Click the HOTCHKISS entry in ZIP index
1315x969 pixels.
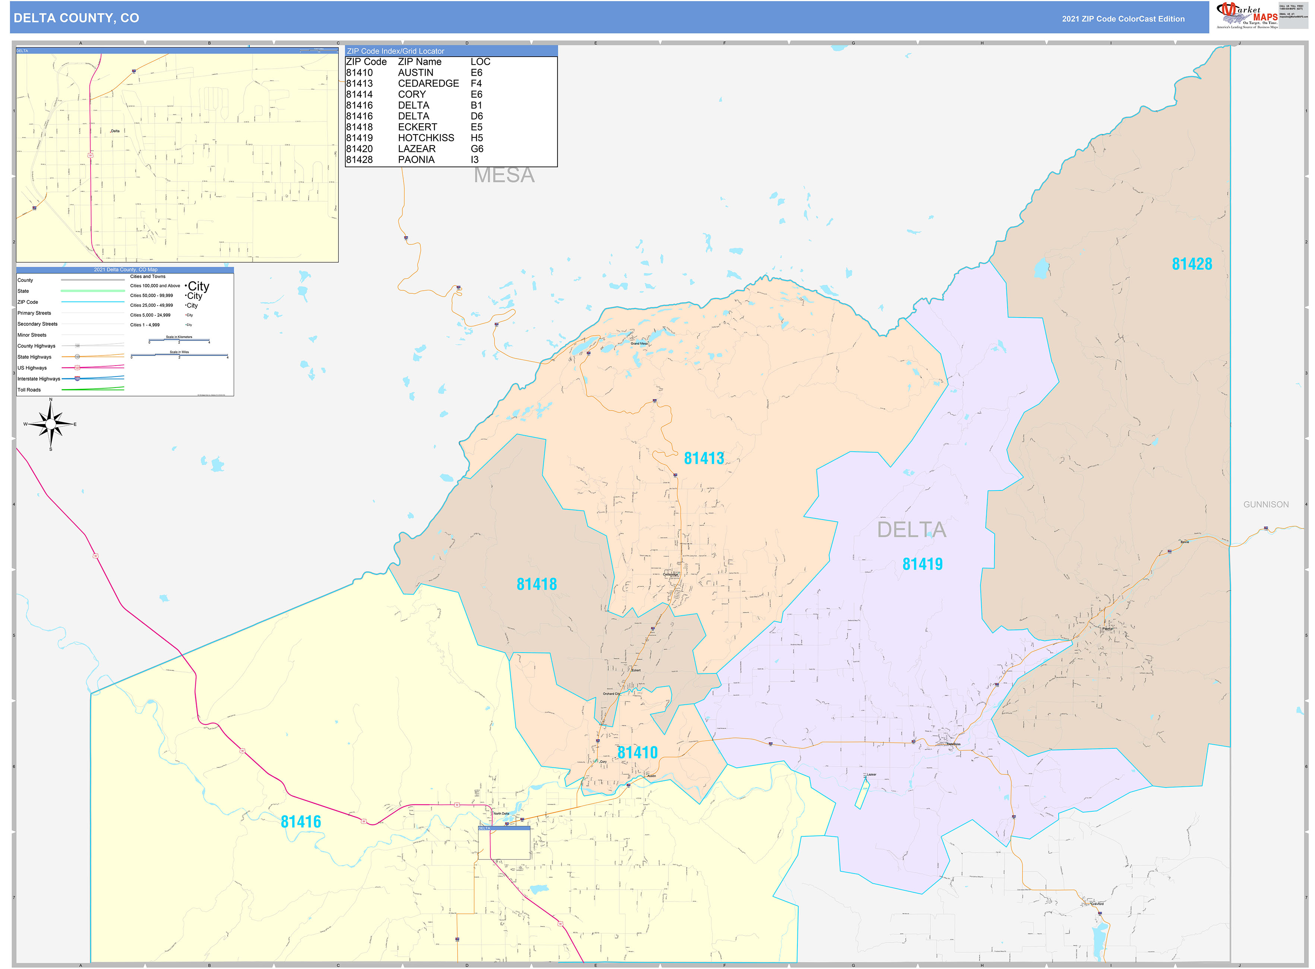(x=426, y=138)
